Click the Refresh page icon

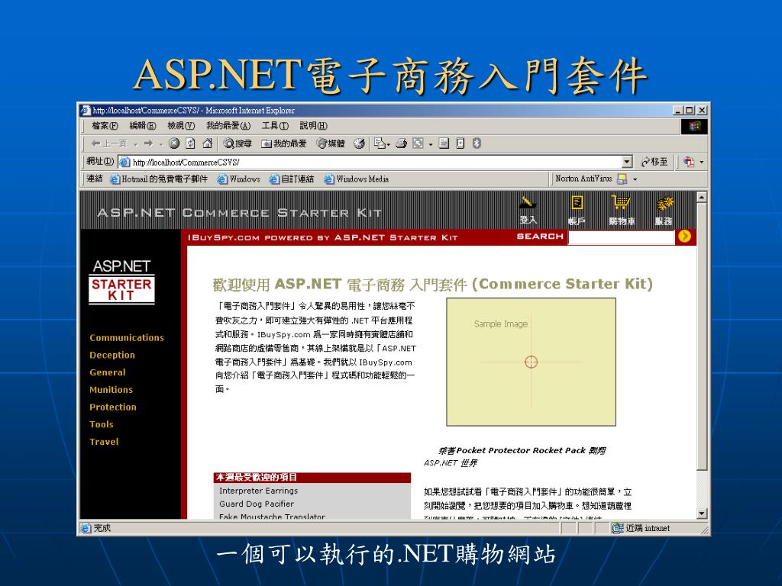click(x=190, y=143)
